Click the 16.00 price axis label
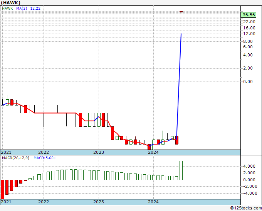The height and width of the screenshot is (211, 262). click(249, 28)
